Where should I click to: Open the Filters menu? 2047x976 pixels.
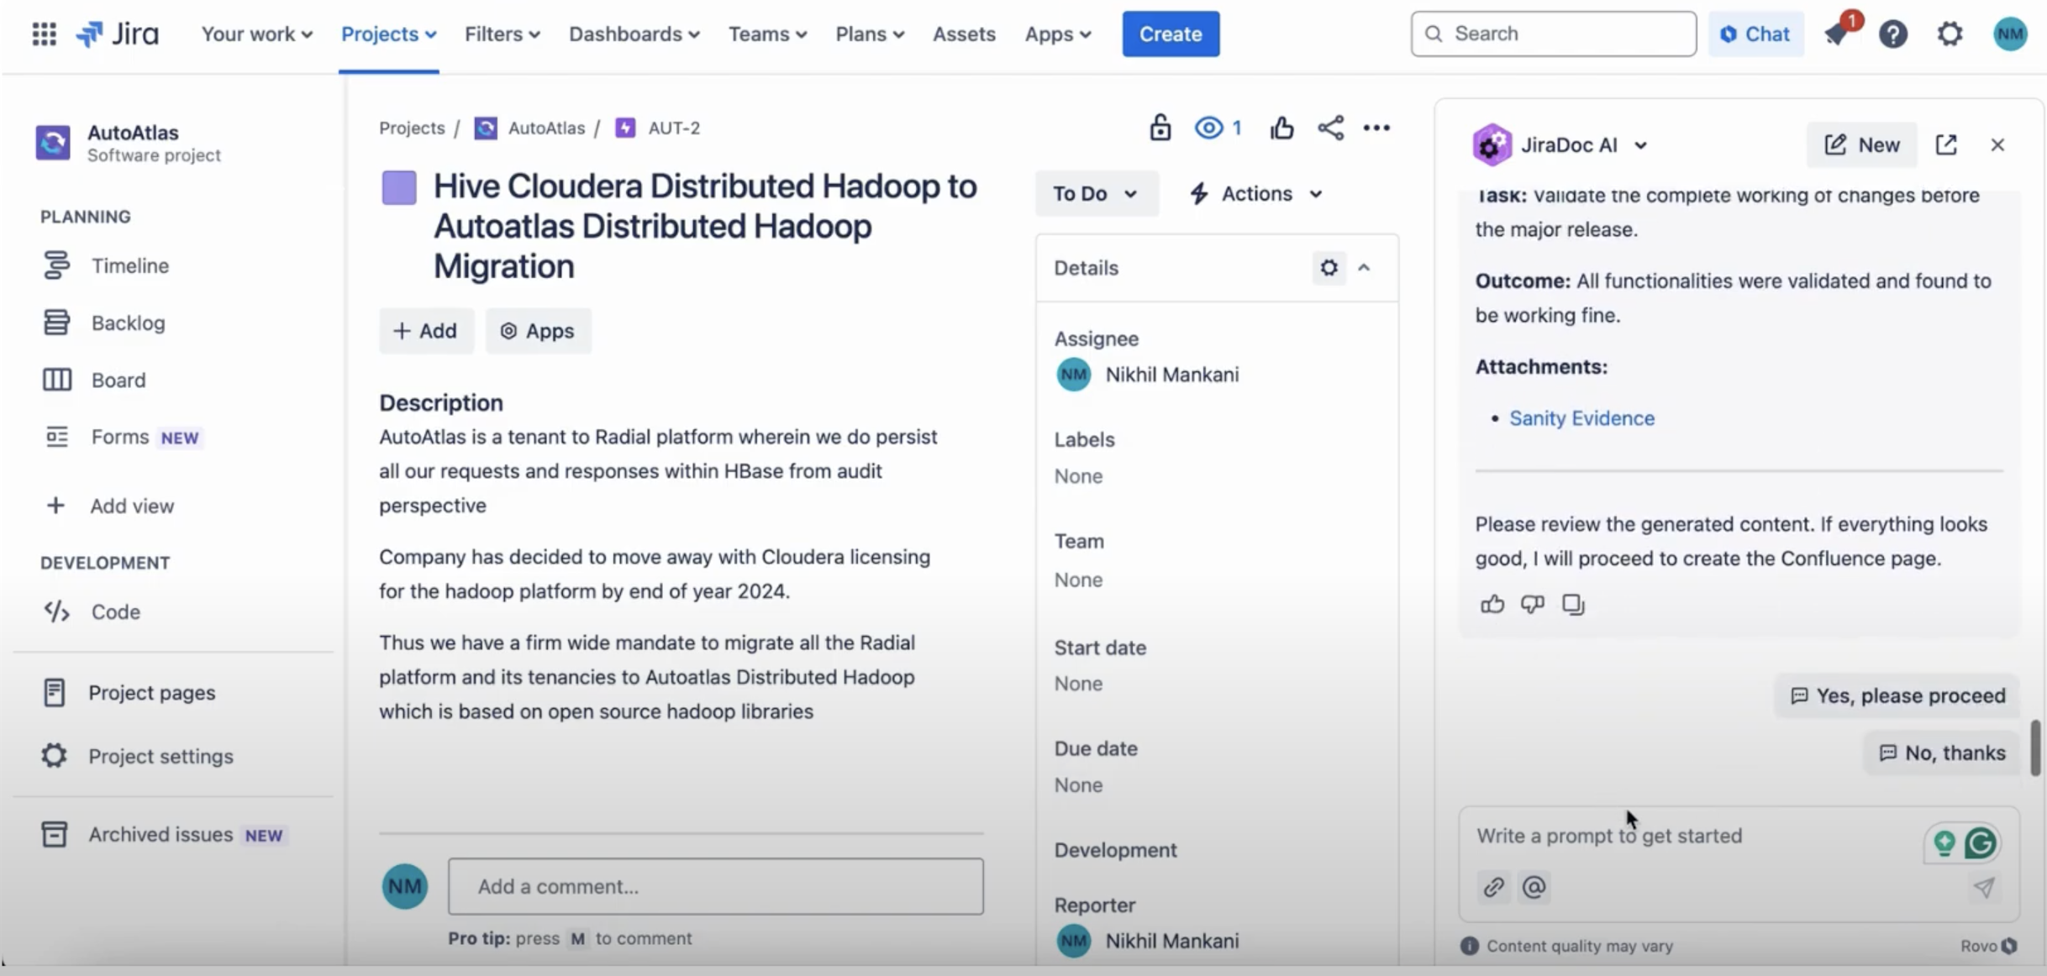[x=502, y=34]
